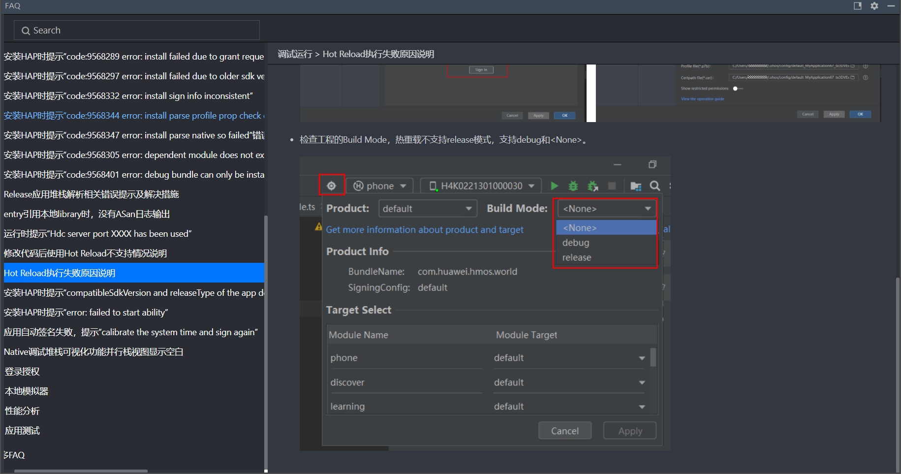This screenshot has width=901, height=474.
Task: Click Apply in the product dialog
Action: point(630,431)
